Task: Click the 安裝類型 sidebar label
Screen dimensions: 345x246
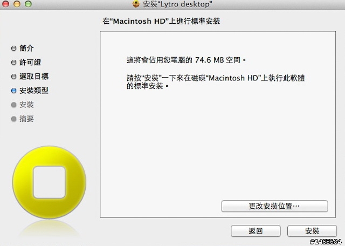Action: click(x=34, y=90)
